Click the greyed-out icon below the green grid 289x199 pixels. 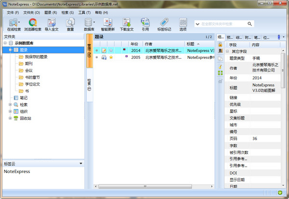coord(220,81)
